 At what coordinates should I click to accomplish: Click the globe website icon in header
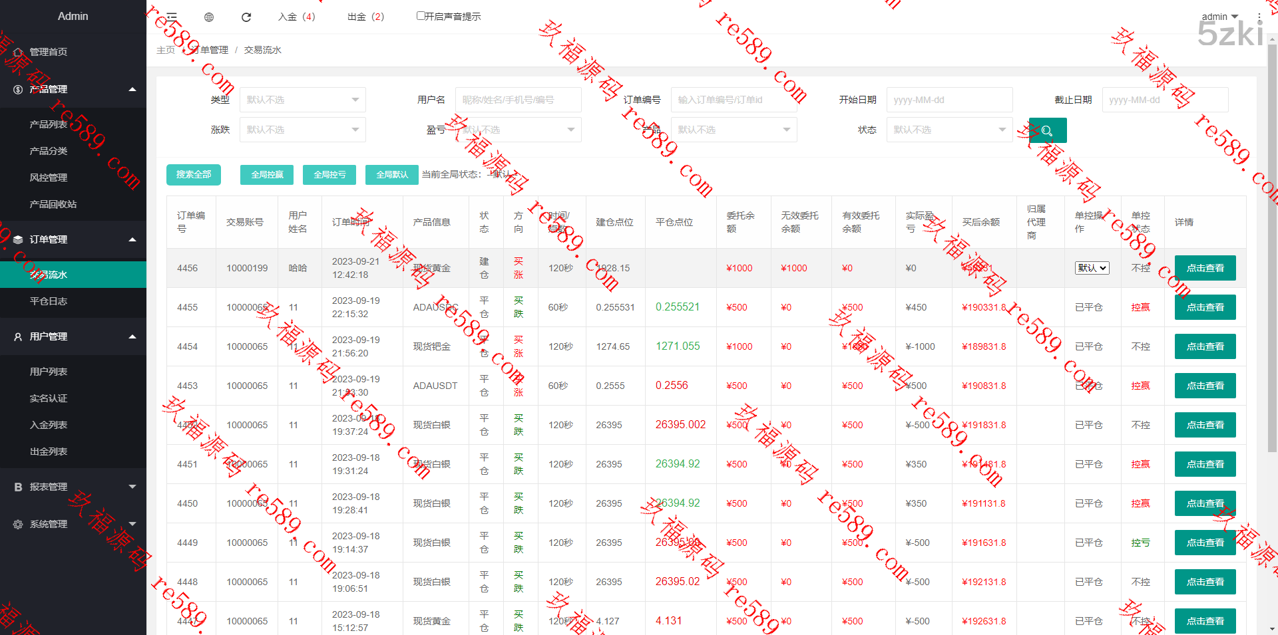[209, 17]
